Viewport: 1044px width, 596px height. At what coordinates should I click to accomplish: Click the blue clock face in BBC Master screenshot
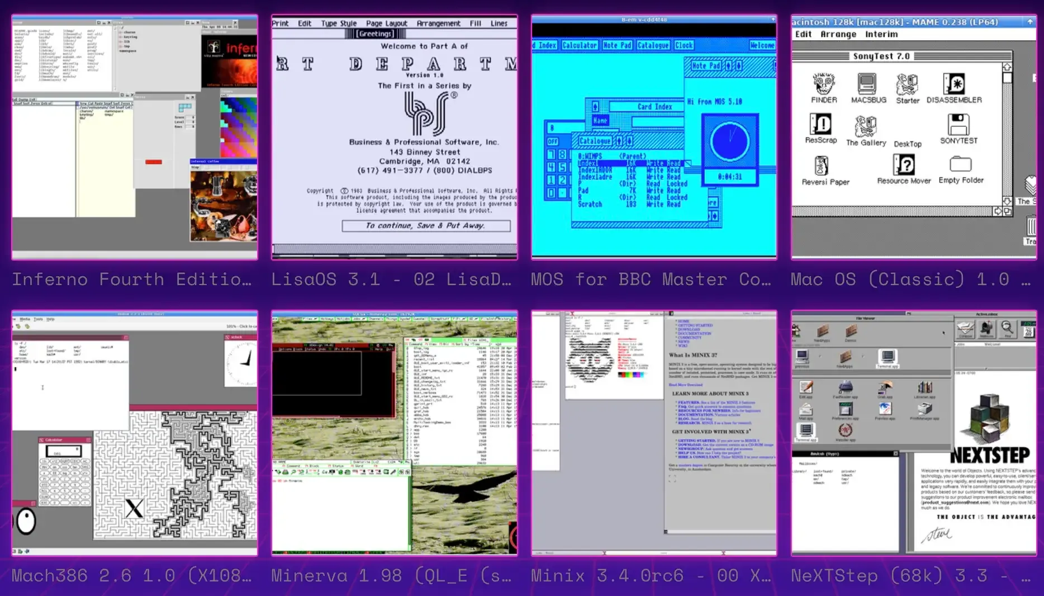click(x=729, y=142)
